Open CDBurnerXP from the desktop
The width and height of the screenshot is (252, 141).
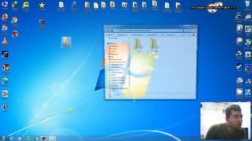[248, 93]
